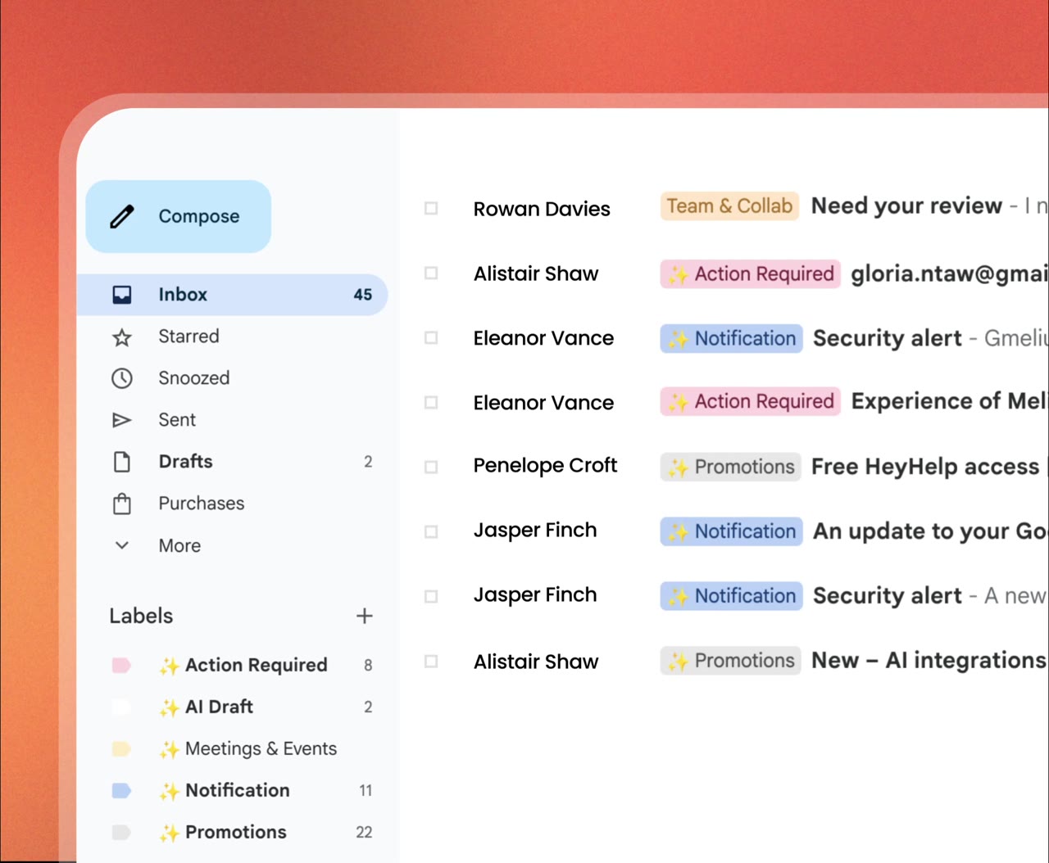Click the Drafts page icon
Image resolution: width=1049 pixels, height=863 pixels.
[122, 462]
